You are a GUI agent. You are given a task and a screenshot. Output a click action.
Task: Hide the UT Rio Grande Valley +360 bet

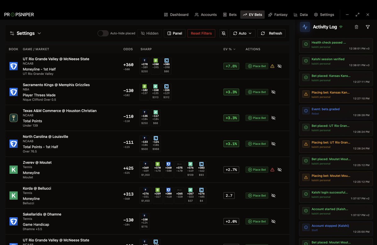pyautogui.click(x=280, y=66)
